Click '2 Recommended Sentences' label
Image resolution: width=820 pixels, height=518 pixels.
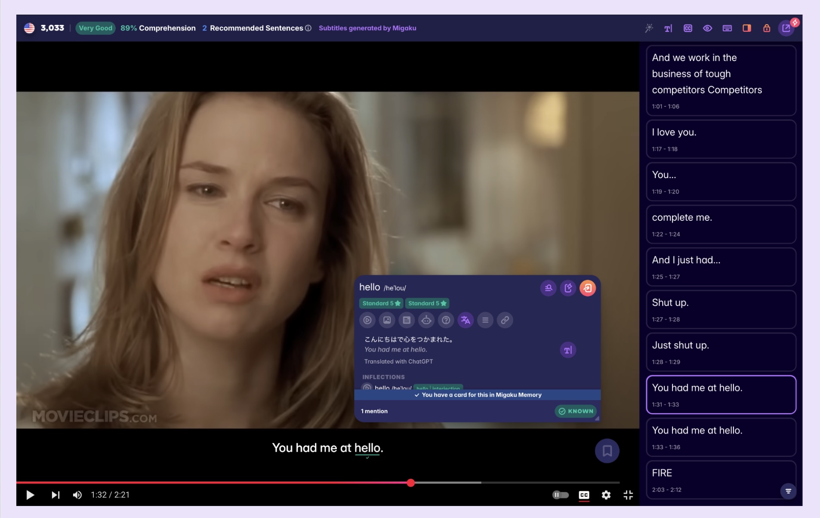click(x=253, y=28)
